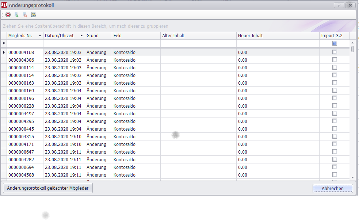Select the row for member 0000000647
This screenshot has height=220, width=359.
pyautogui.click(x=146, y=152)
